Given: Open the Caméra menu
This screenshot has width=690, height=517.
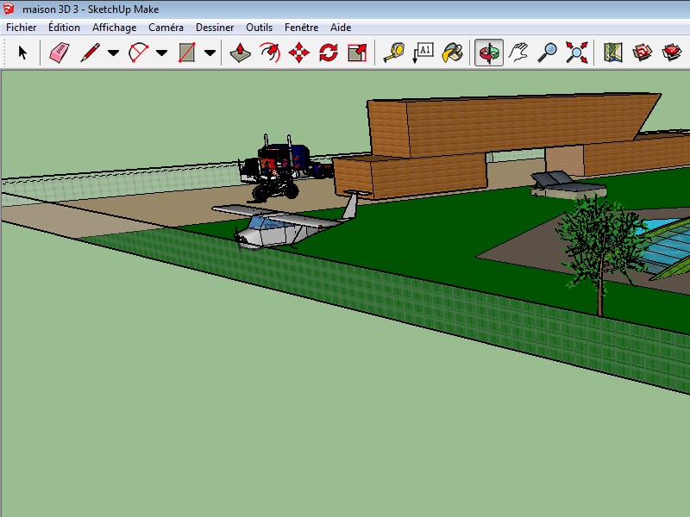Looking at the screenshot, I should point(166,28).
